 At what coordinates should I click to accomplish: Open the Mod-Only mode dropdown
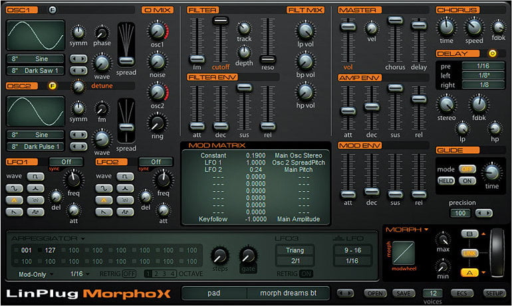click(x=35, y=274)
